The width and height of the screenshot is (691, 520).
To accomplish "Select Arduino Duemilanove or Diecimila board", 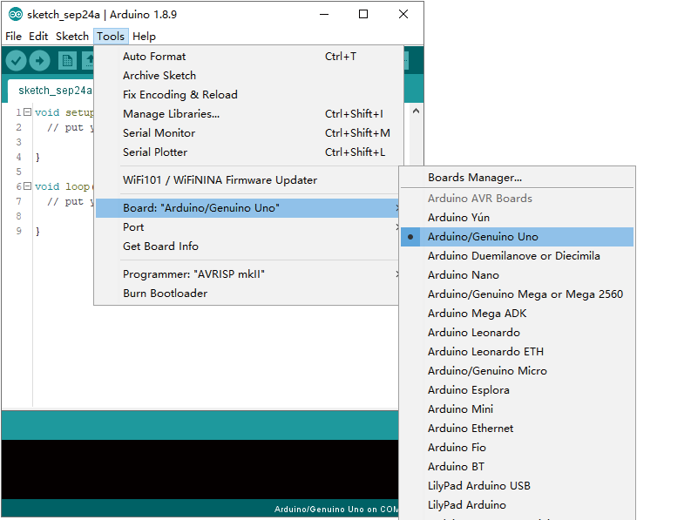I will point(518,256).
